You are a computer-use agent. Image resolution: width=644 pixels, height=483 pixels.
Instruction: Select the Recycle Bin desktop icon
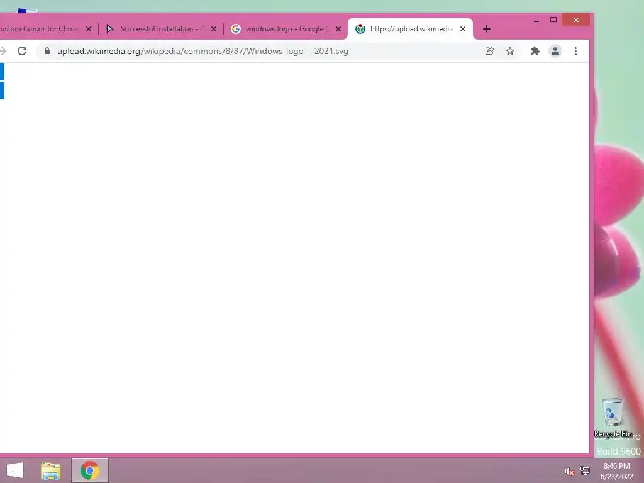[x=613, y=418]
